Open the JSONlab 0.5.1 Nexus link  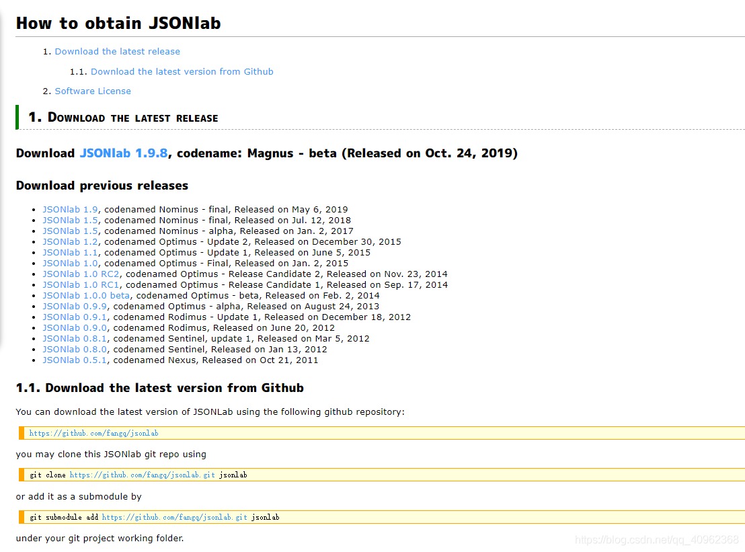(75, 360)
